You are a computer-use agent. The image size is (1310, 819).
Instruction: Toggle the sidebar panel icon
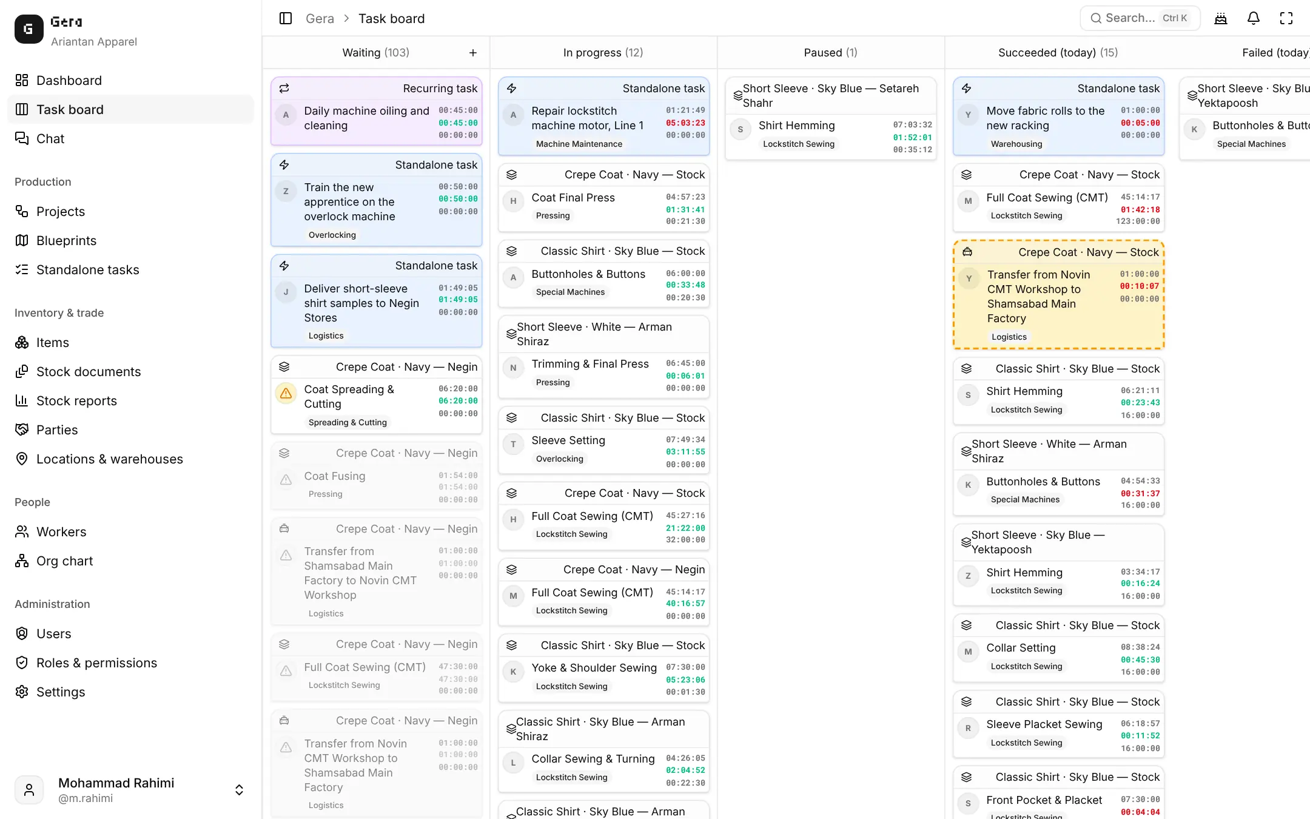click(x=286, y=18)
